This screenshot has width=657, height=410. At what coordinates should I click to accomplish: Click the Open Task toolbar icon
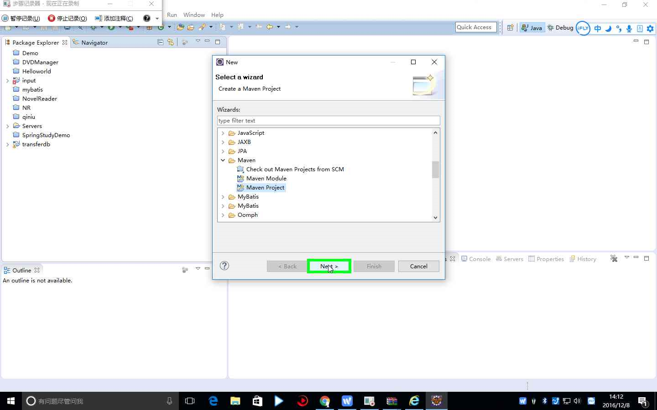191,27
